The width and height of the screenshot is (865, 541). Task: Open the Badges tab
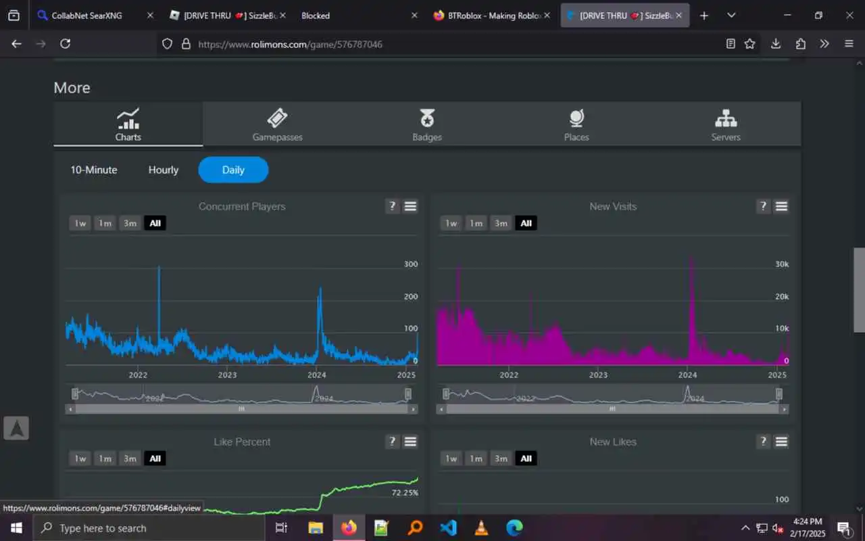click(427, 124)
